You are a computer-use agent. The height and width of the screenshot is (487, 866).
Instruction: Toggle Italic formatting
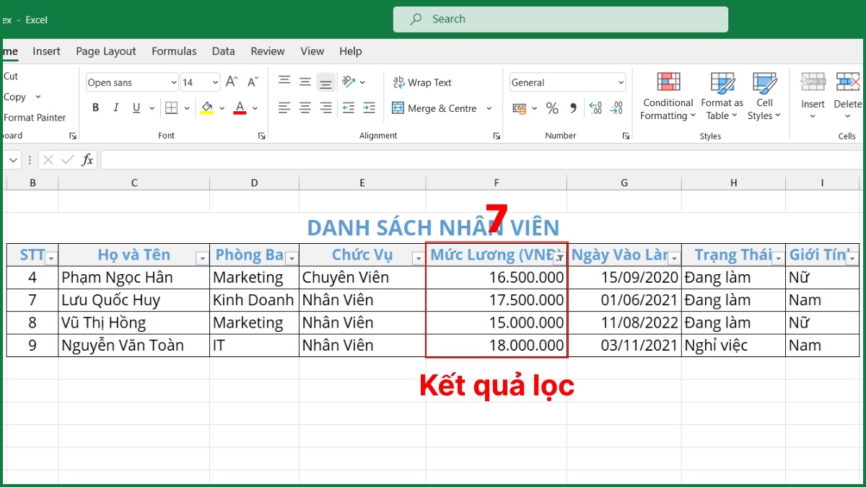pyautogui.click(x=116, y=107)
